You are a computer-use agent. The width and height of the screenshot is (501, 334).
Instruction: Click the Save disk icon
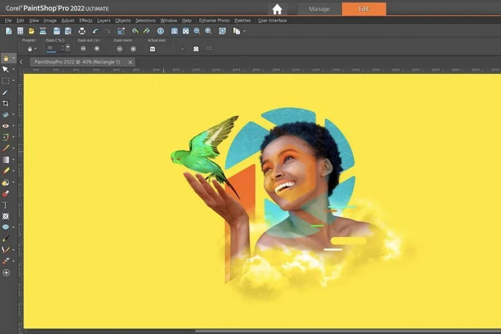[x=57, y=31]
